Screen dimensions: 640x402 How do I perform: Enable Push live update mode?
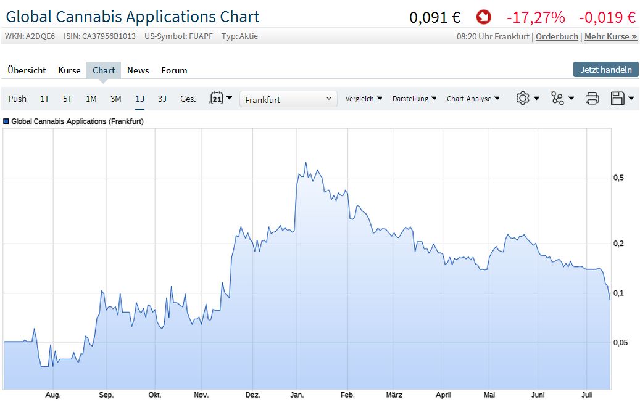[x=17, y=99]
